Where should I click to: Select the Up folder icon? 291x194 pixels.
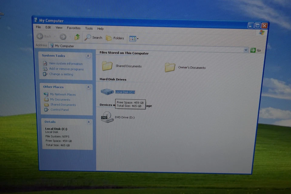pos(77,37)
